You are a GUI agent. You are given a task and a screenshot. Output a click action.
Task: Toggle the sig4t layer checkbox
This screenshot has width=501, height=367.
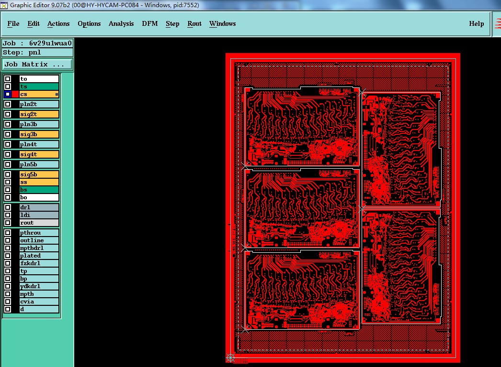[8, 154]
